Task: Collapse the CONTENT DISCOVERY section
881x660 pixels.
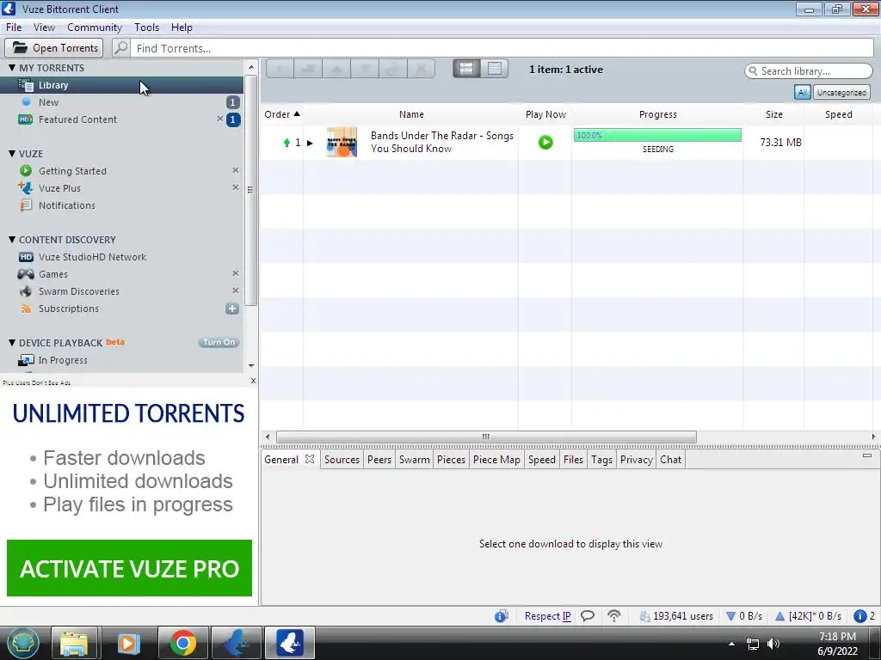Action: tap(12, 240)
